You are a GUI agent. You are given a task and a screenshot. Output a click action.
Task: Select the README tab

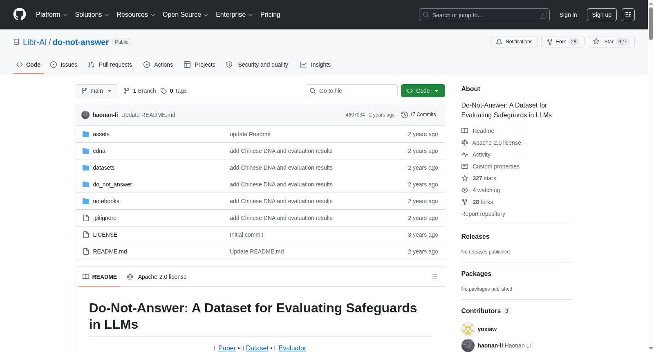pyautogui.click(x=100, y=277)
